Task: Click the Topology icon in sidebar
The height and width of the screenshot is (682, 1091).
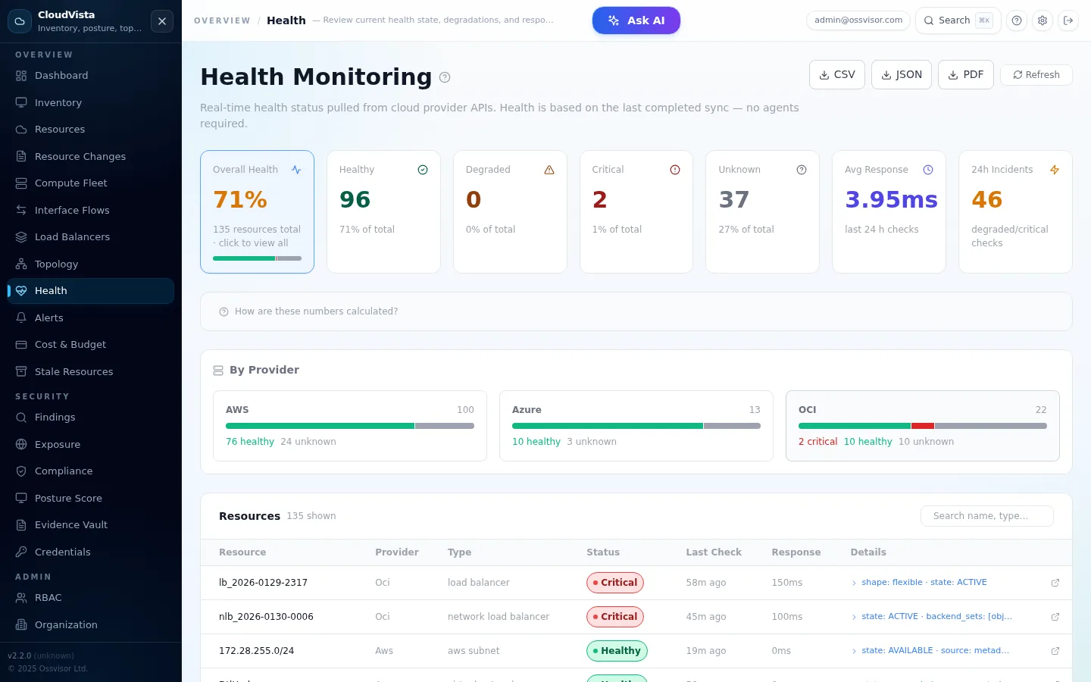Action: 21,264
